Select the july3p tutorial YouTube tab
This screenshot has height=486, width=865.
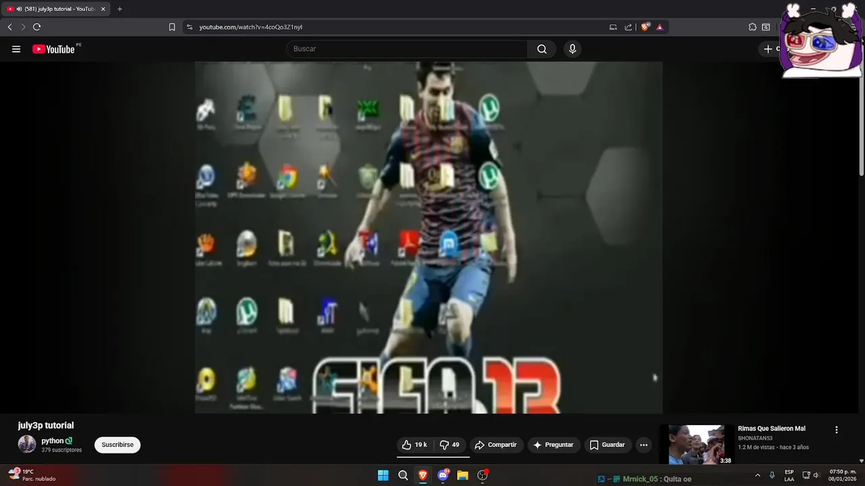click(x=55, y=9)
